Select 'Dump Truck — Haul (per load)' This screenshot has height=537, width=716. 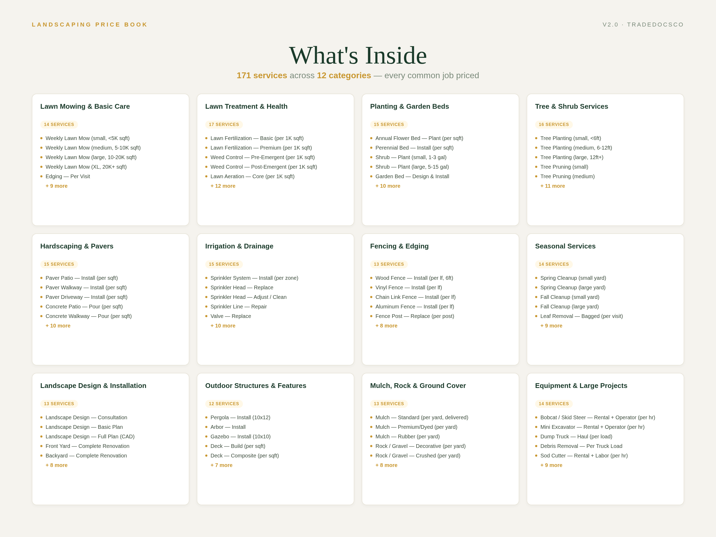tap(576, 436)
